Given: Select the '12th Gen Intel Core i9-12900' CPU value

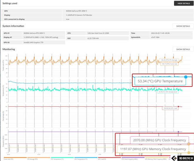Looking at the screenshot, I should (x=98, y=33).
